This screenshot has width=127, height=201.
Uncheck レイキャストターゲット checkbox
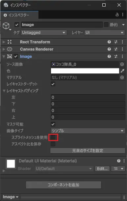pyautogui.click(x=53, y=84)
